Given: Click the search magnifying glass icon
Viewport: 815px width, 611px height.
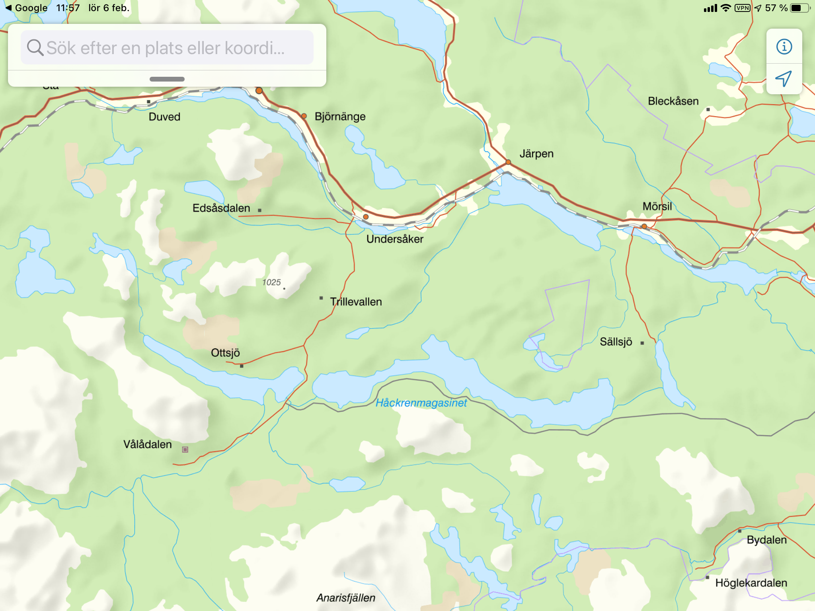Looking at the screenshot, I should pyautogui.click(x=35, y=48).
